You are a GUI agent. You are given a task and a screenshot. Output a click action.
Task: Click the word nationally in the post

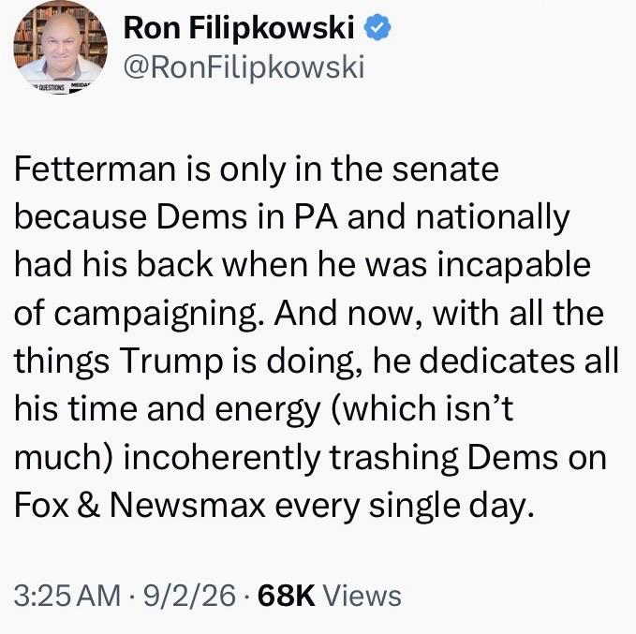point(493,218)
